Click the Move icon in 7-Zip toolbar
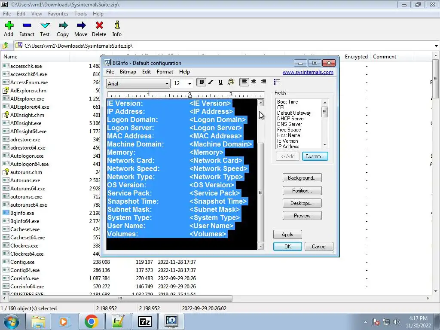This screenshot has height=330, width=440. [x=81, y=26]
